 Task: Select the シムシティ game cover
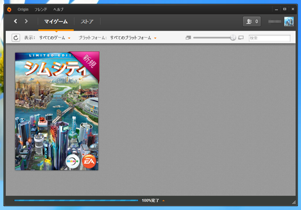[57, 111]
